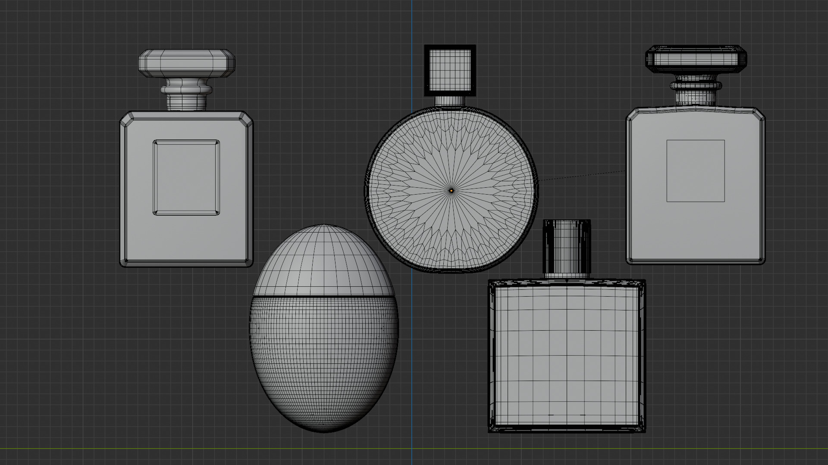Select the round flask bottle's radial-mesh body

(452, 189)
